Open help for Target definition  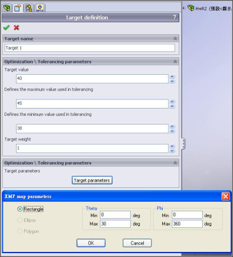coord(175,17)
